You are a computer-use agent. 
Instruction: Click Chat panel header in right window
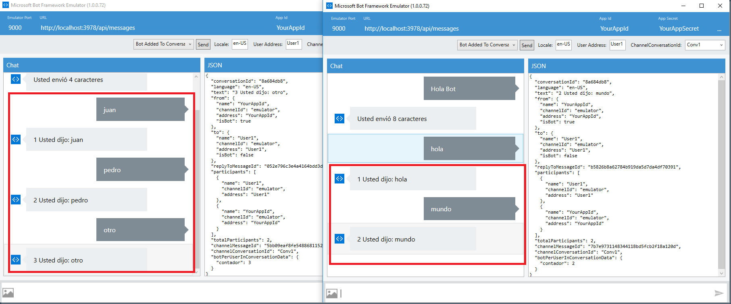click(425, 66)
